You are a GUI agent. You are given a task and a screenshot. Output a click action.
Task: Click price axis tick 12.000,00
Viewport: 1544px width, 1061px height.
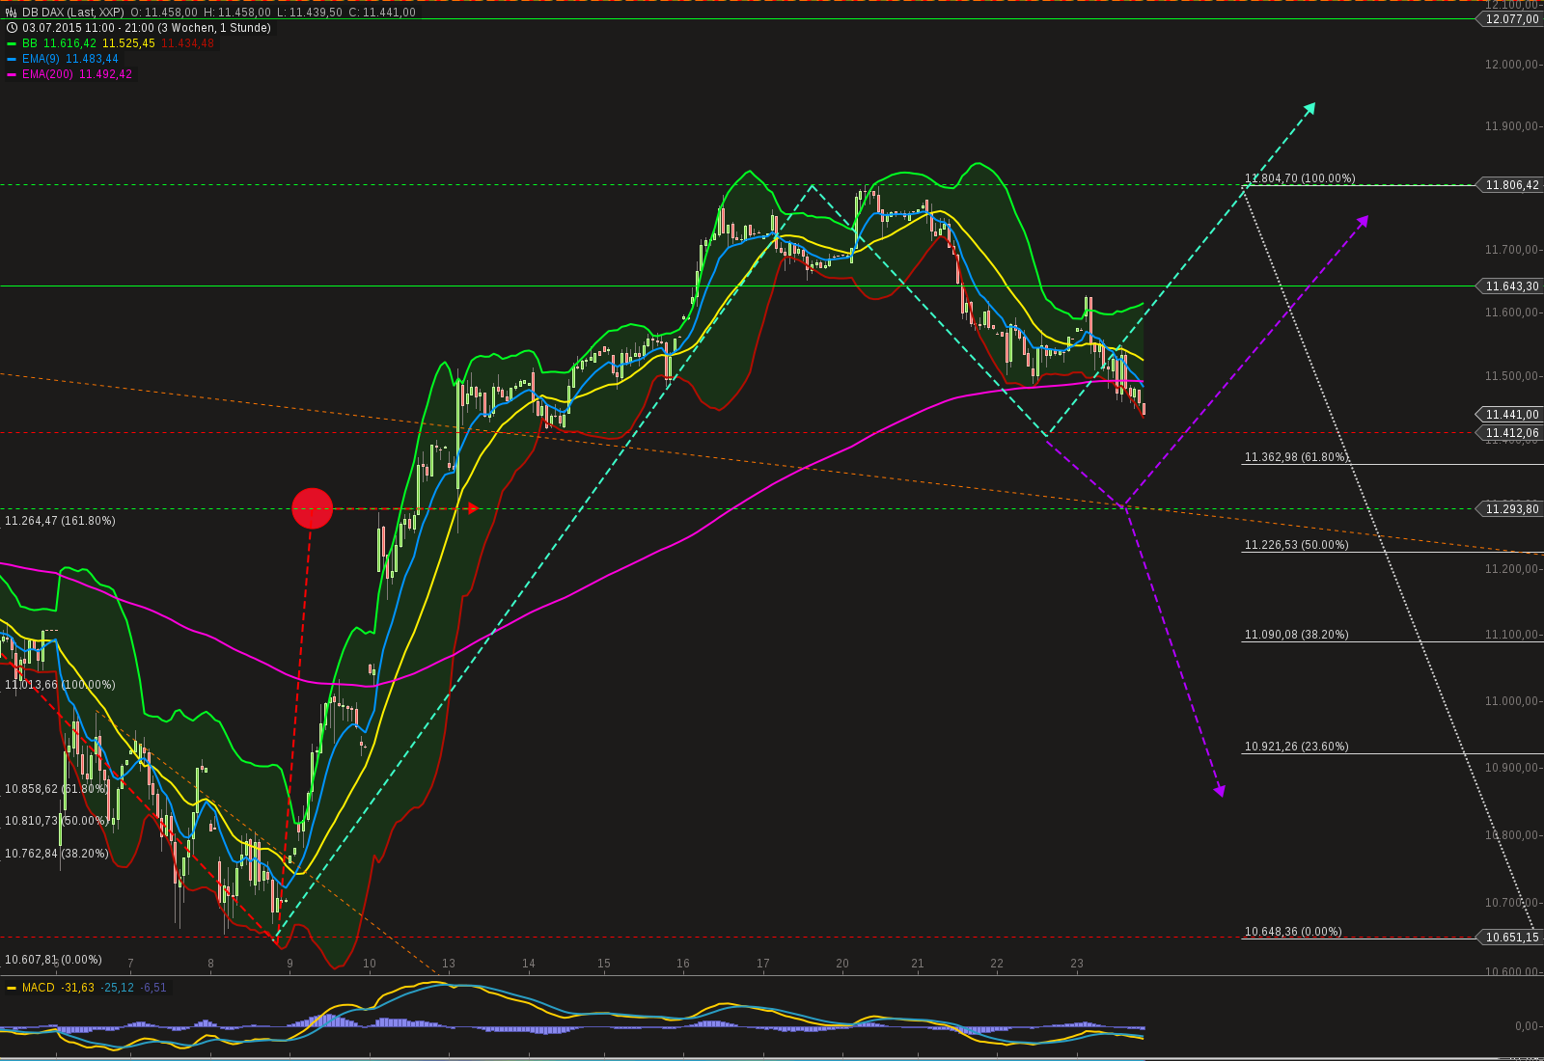1511,65
